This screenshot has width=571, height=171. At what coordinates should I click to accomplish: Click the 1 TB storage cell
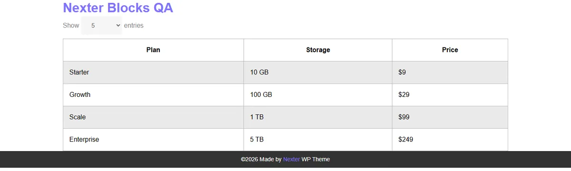point(318,117)
